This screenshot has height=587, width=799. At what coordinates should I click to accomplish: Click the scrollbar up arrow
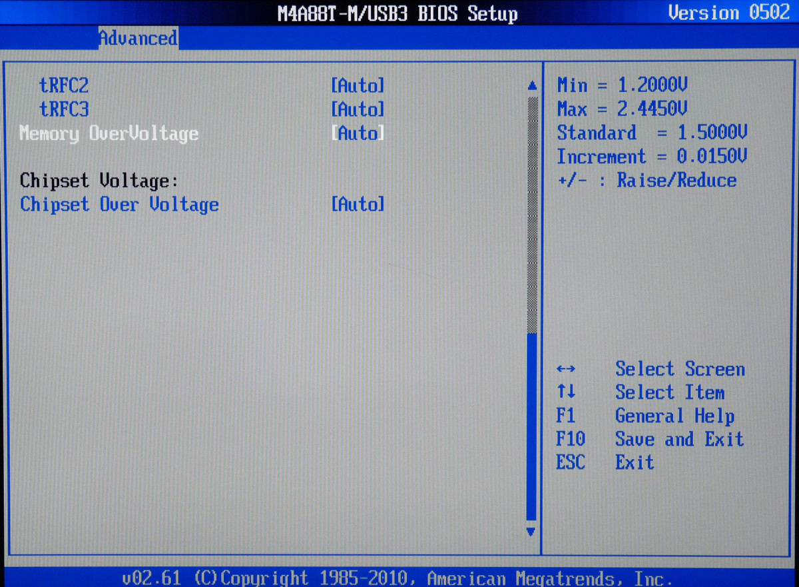point(531,86)
